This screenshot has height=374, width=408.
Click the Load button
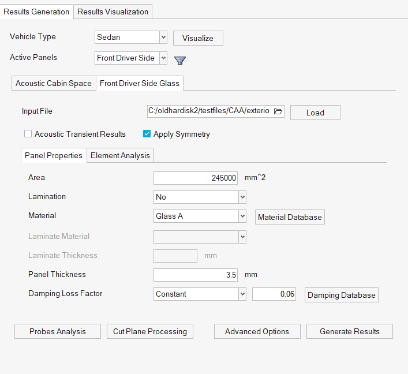[315, 113]
